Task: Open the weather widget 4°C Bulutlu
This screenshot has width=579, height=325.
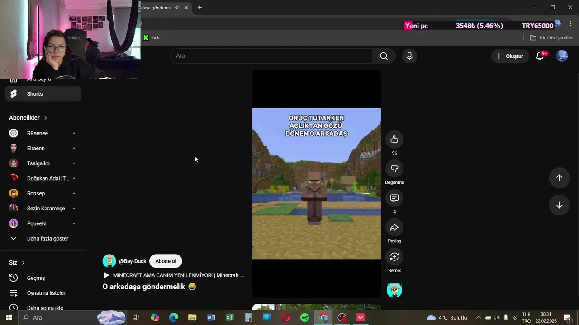Action: point(446,318)
